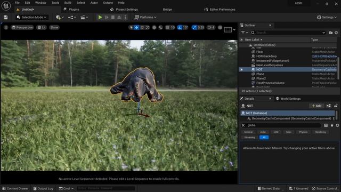Open play options three-dot menu
The height and width of the screenshot is (192, 341).
pyautogui.click(x=125, y=17)
